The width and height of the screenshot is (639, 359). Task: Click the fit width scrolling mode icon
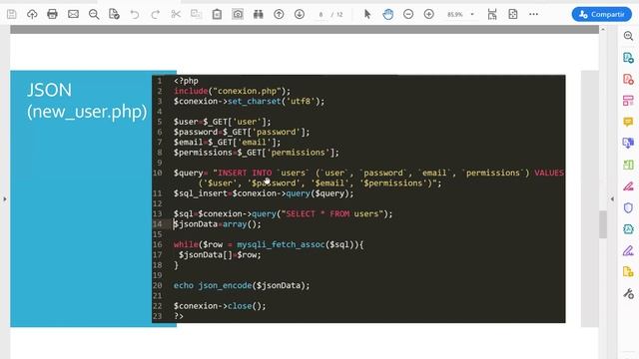492,14
